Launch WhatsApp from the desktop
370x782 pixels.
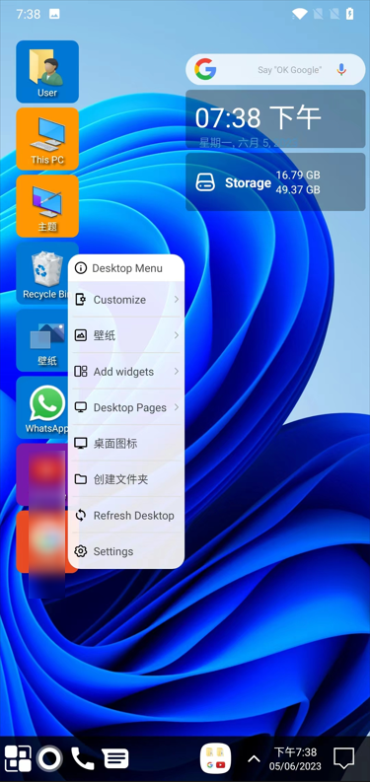(42, 407)
